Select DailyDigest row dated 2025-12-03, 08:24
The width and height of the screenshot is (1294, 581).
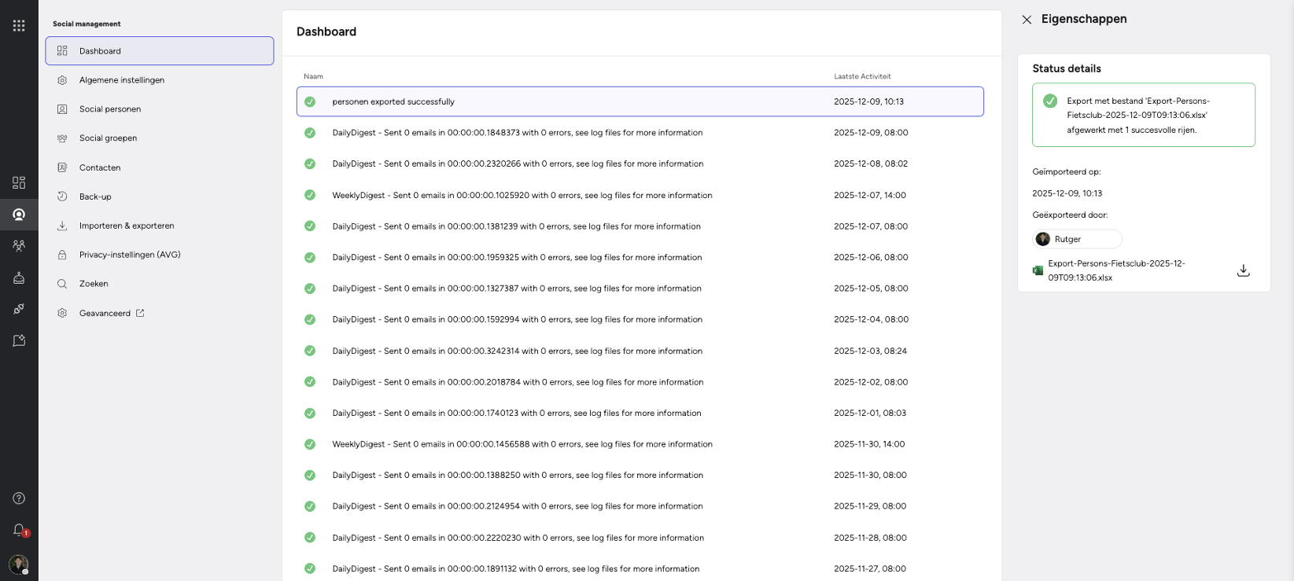pyautogui.click(x=640, y=351)
